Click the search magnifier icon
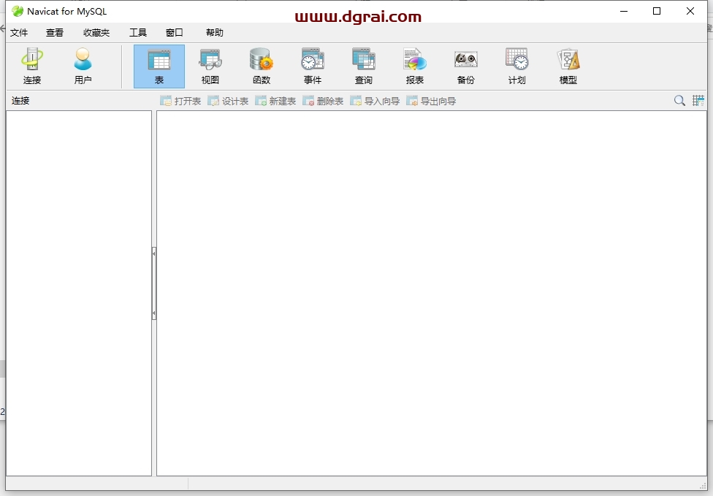Screen dimensions: 713x496 pos(679,101)
